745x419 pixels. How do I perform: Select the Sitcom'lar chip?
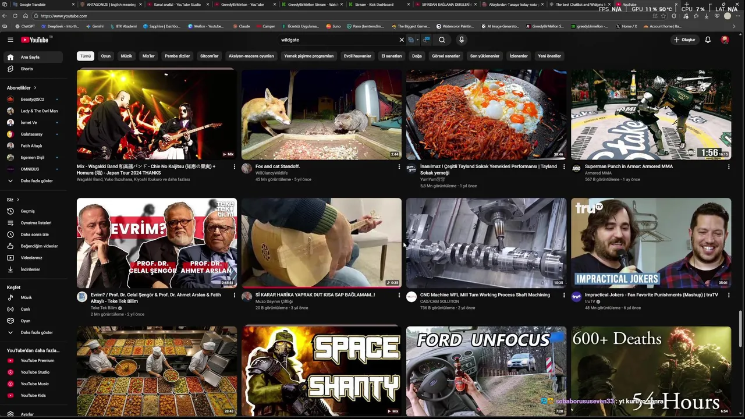[210, 56]
